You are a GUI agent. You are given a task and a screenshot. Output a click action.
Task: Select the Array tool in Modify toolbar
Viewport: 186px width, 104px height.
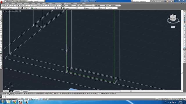pyautogui.click(x=185, y=20)
